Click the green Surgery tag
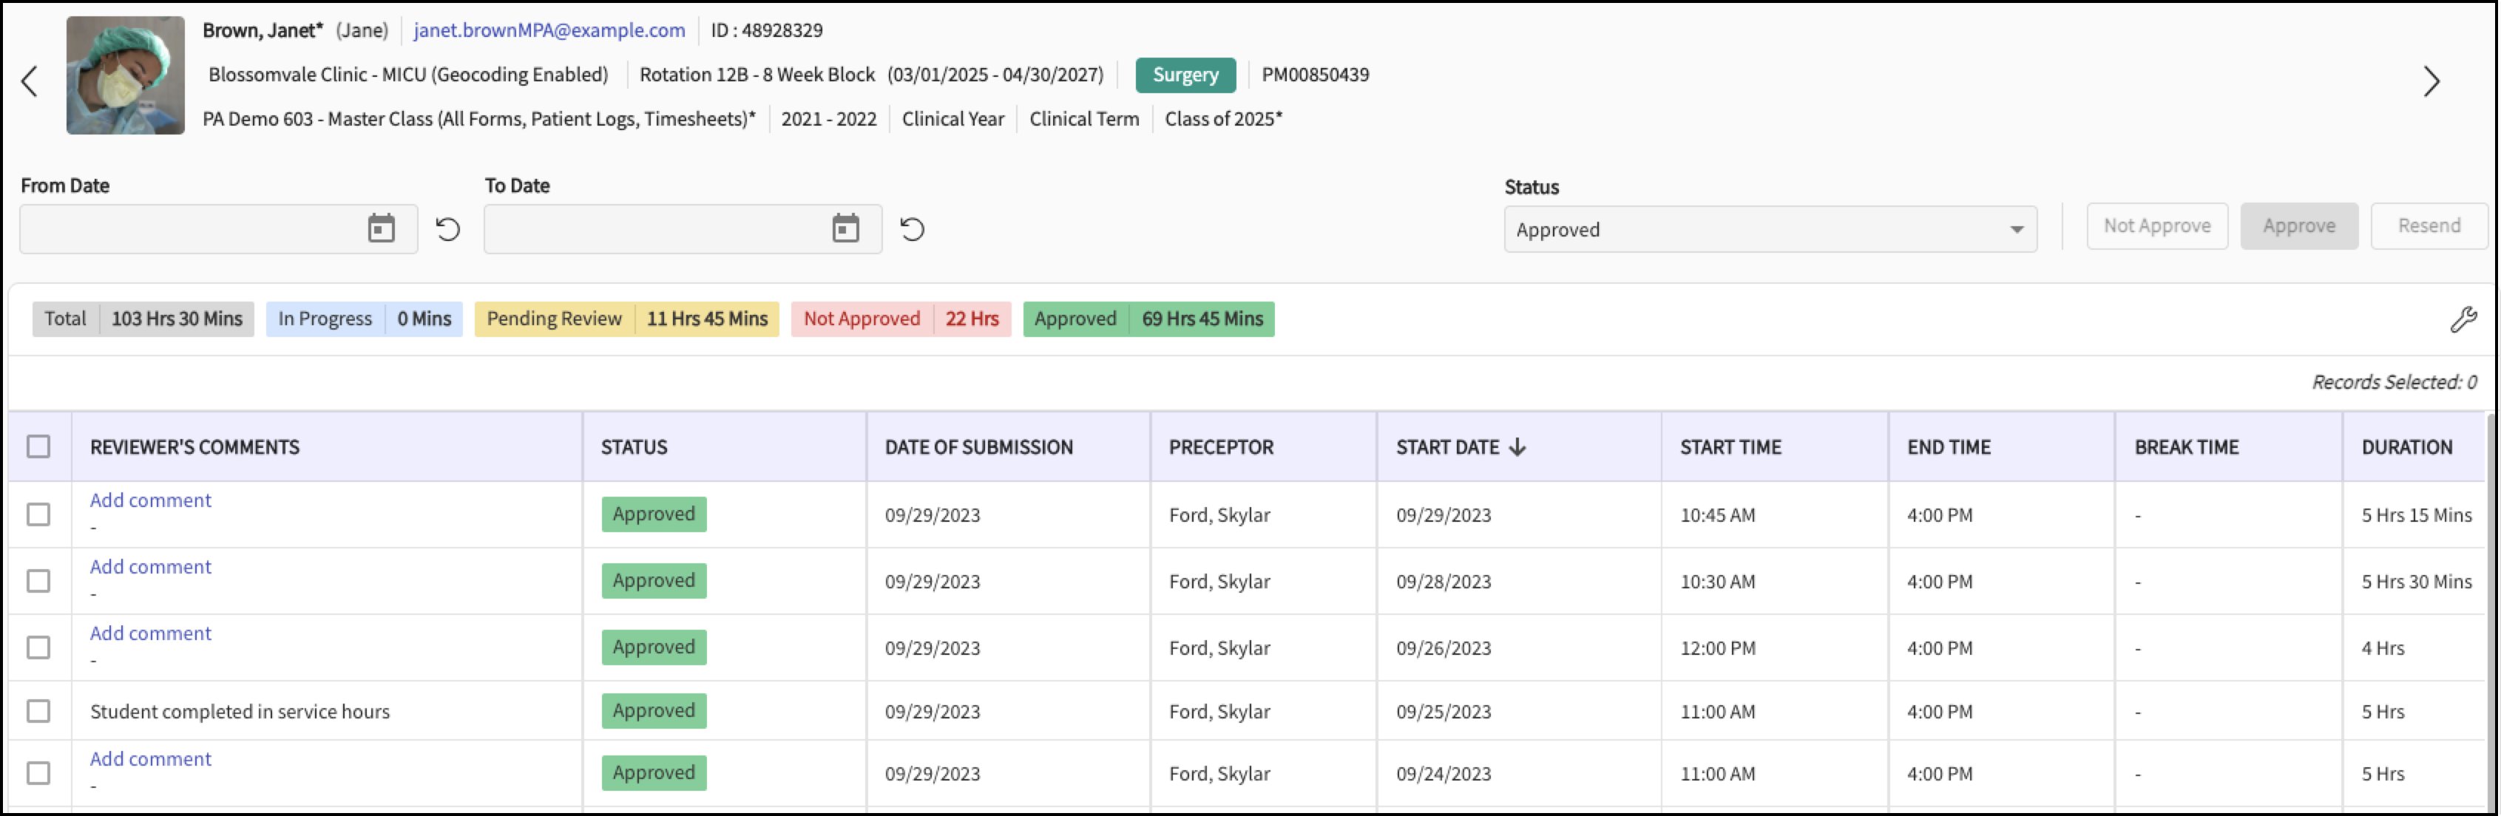 point(1185,75)
